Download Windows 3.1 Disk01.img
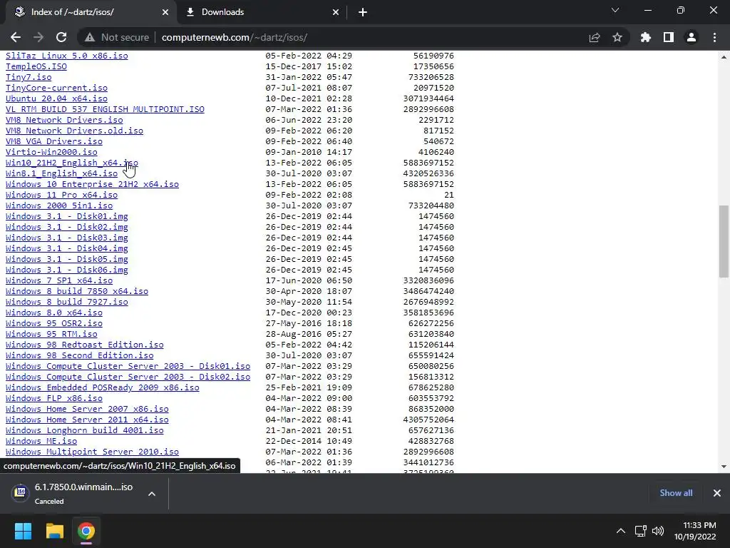 (66, 216)
